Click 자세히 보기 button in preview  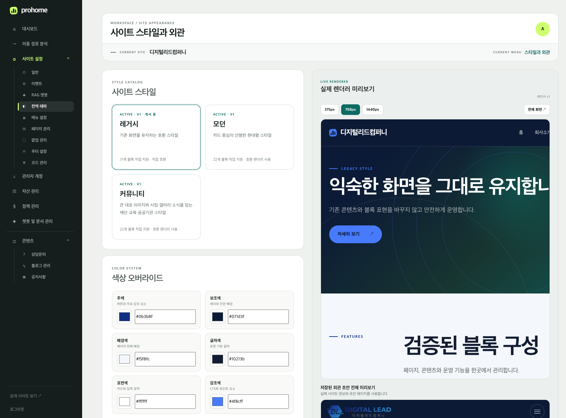point(355,234)
